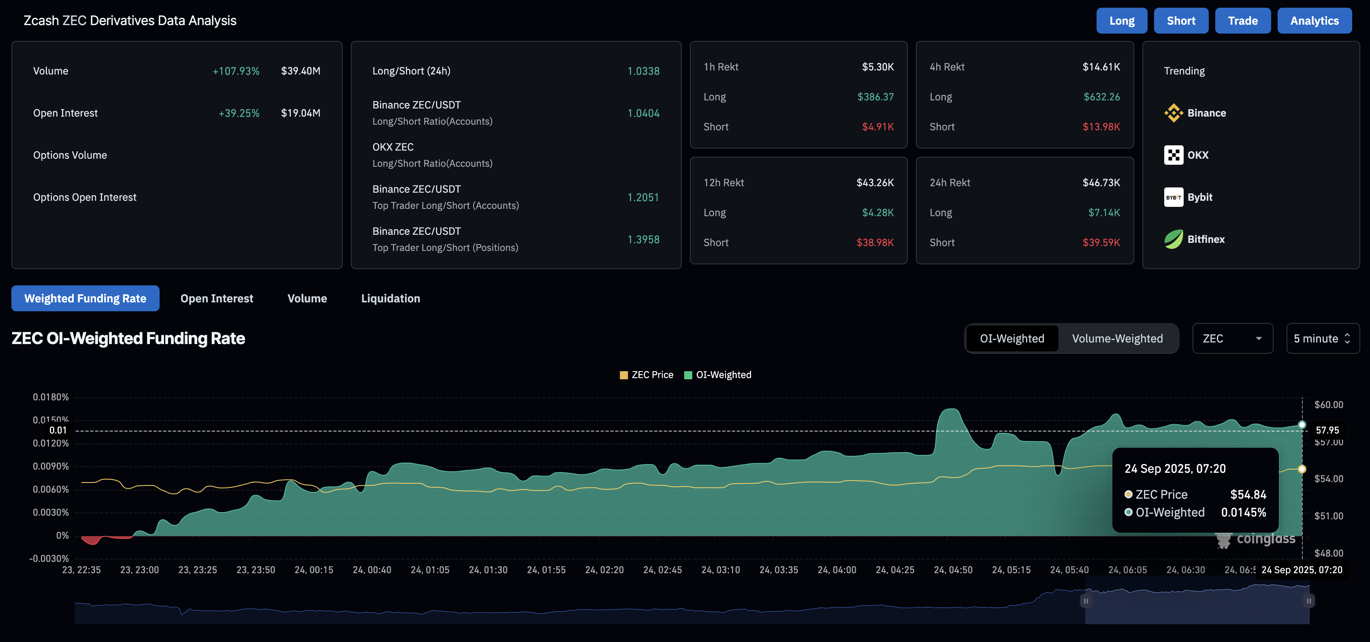The height and width of the screenshot is (642, 1370).
Task: Click the Short button at top
Action: click(1180, 21)
